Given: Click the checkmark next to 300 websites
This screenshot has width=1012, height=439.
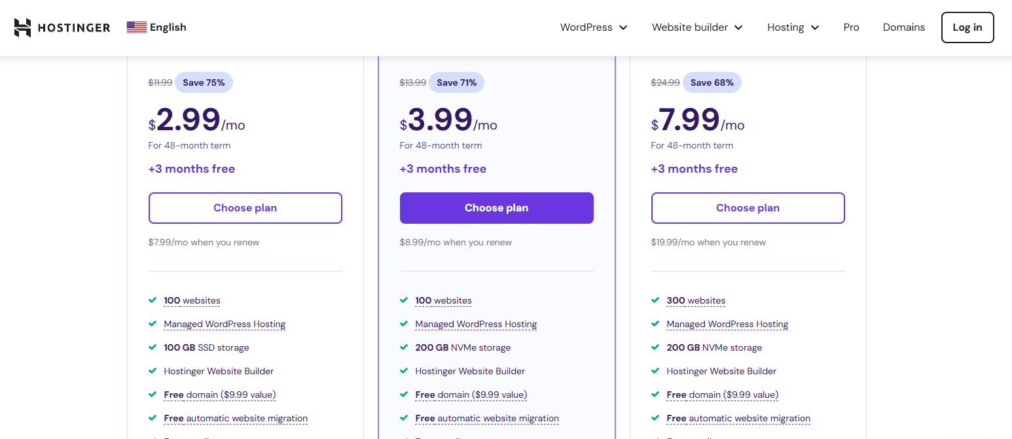Looking at the screenshot, I should click(x=655, y=300).
